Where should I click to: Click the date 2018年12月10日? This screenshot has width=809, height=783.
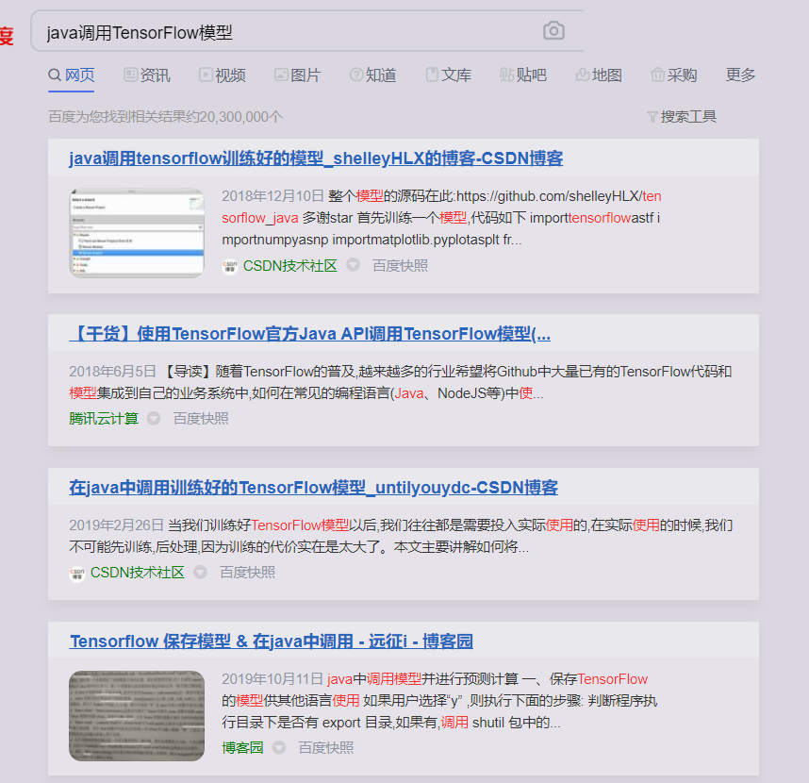click(272, 196)
